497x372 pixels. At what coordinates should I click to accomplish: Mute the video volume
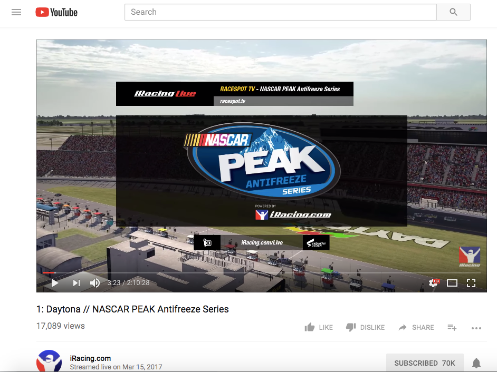(x=95, y=283)
